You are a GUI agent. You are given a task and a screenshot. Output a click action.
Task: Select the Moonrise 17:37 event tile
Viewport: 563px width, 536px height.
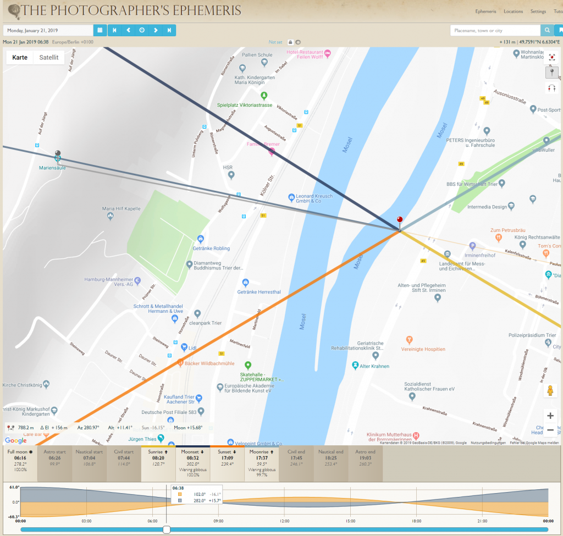point(262,463)
